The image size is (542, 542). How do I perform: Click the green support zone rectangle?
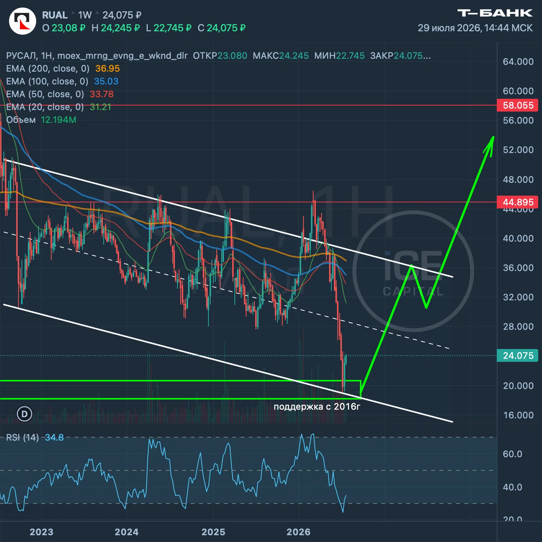click(x=180, y=390)
